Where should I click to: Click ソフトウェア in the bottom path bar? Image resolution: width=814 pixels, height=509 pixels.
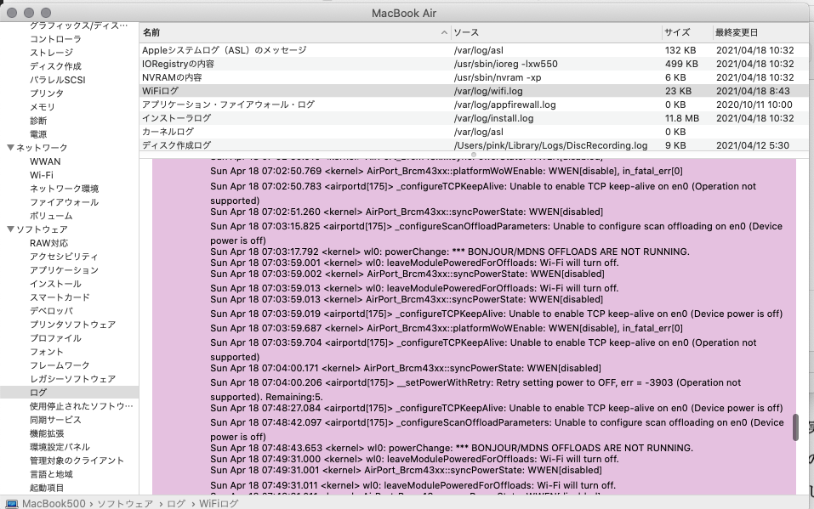125,503
